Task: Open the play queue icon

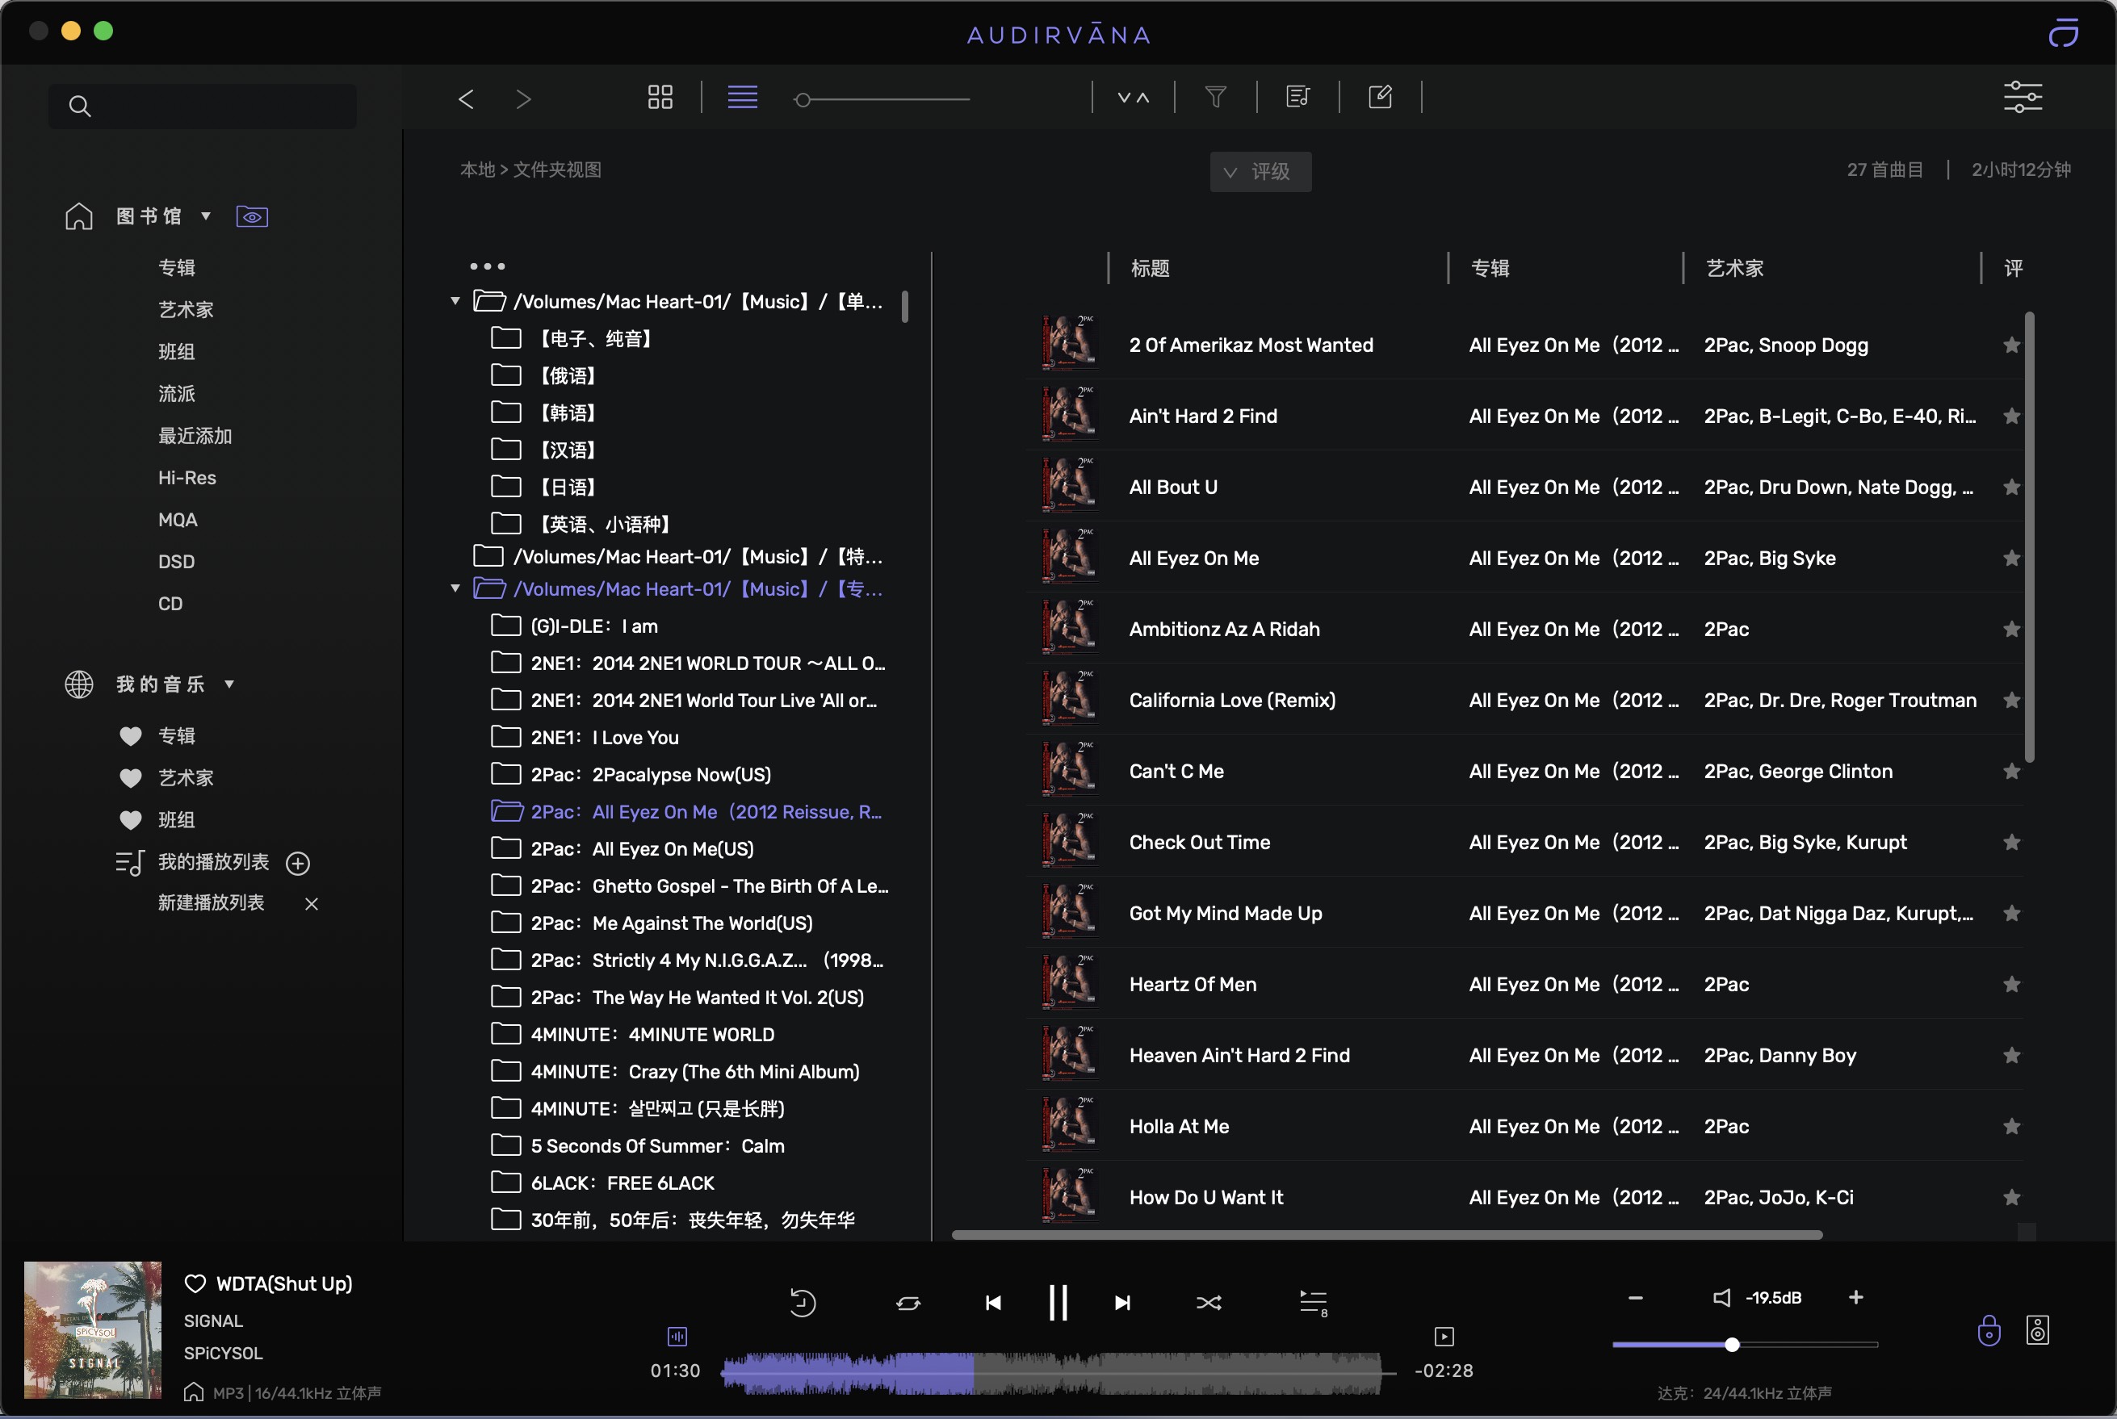Action: (1312, 1302)
